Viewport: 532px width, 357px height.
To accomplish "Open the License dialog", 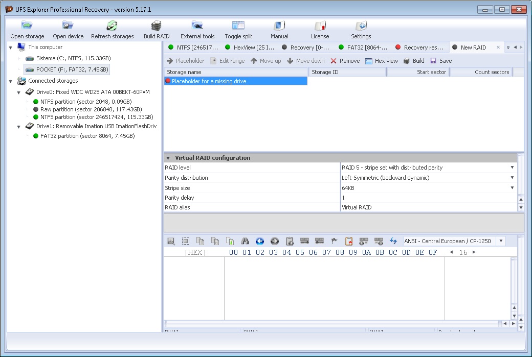I will click(x=320, y=30).
